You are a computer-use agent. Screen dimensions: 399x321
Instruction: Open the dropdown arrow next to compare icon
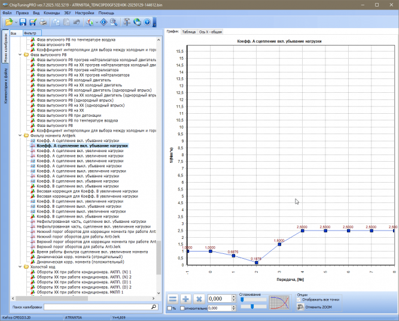click(97, 22)
